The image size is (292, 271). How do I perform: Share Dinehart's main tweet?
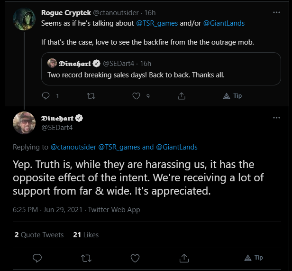[x=184, y=258]
